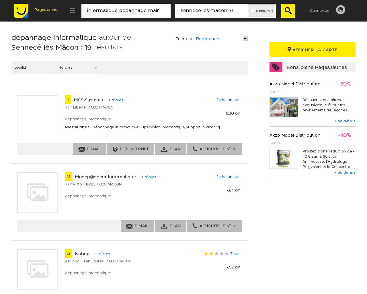Click the Mydép@nneur placeholder image
The image size is (367, 294).
[x=38, y=193]
